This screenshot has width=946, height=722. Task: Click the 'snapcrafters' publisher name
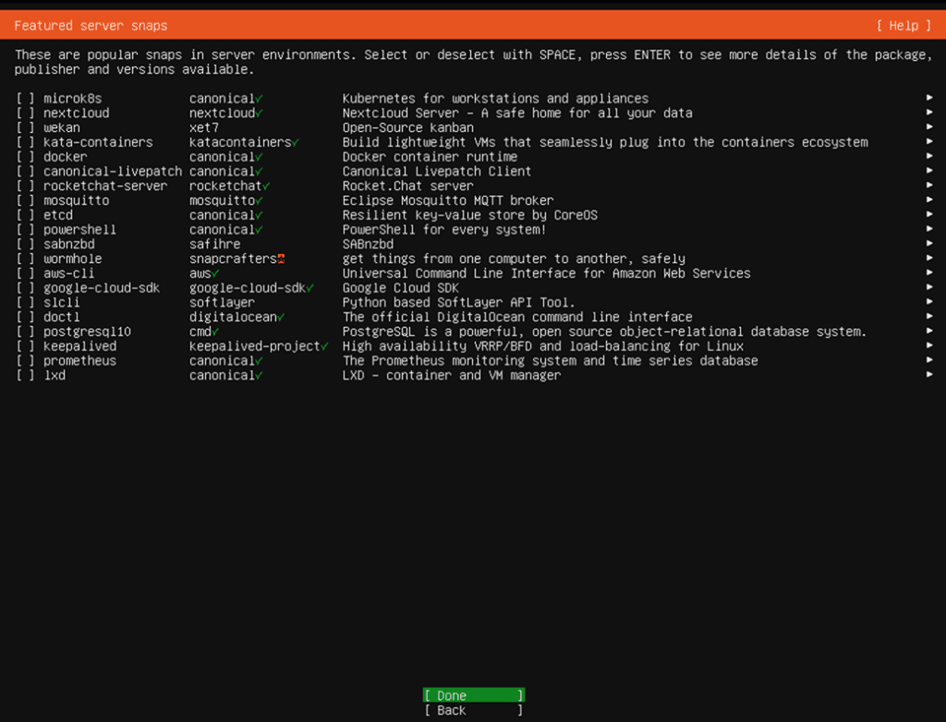[x=233, y=259]
